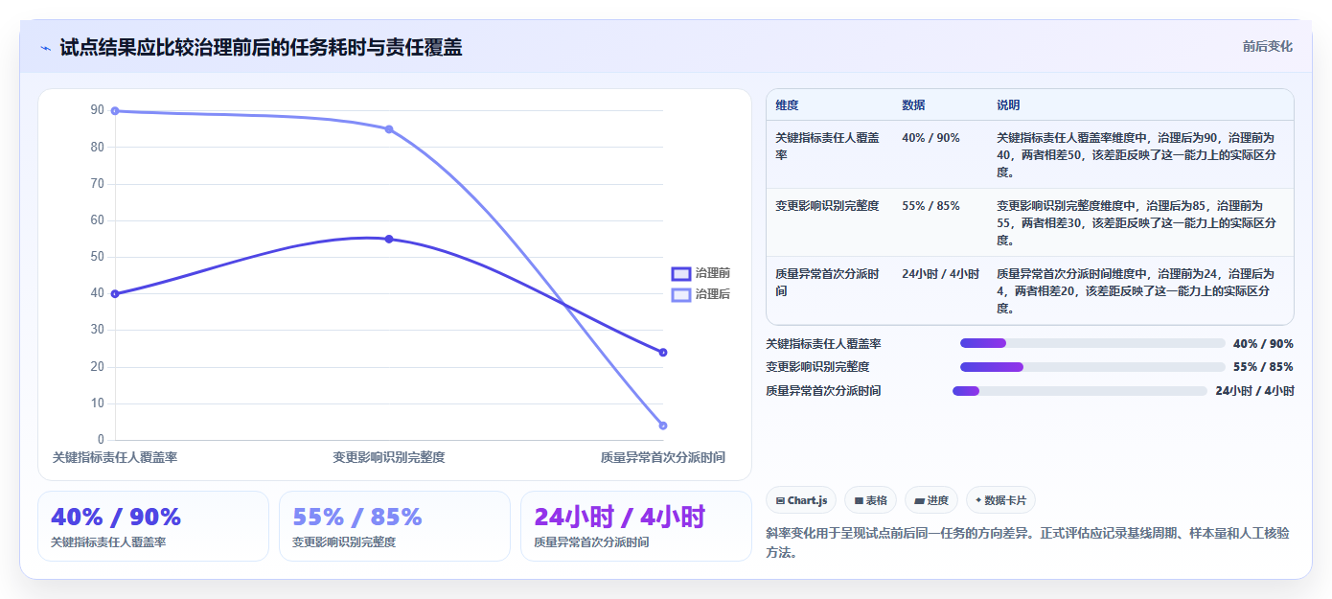
Task: Click 质量异常首次分派时间 progress bar
Action: (x=1080, y=391)
